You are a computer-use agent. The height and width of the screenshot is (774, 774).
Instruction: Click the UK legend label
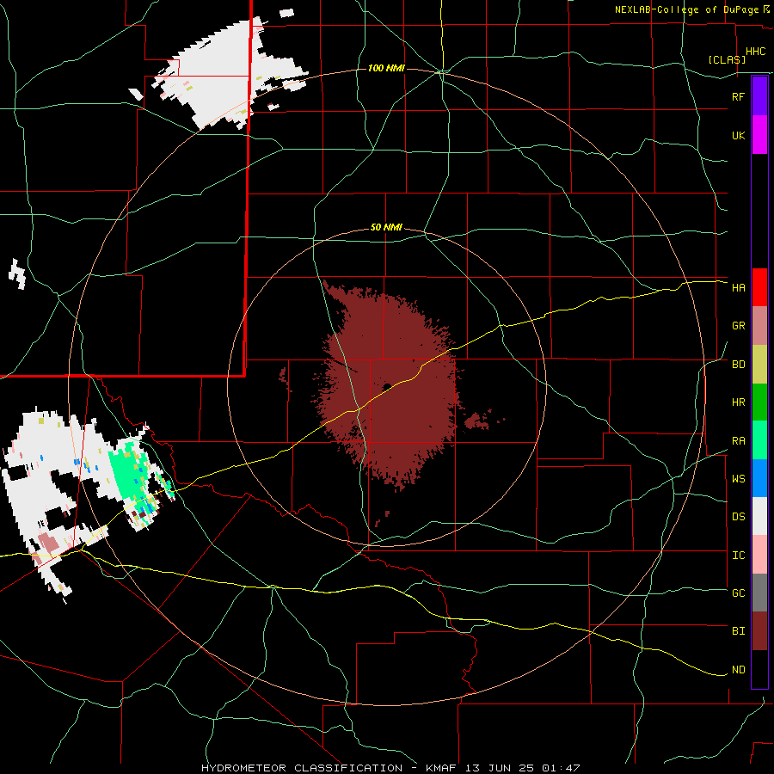pyautogui.click(x=738, y=135)
